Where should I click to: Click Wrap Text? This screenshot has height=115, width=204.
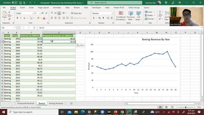click(x=76, y=13)
